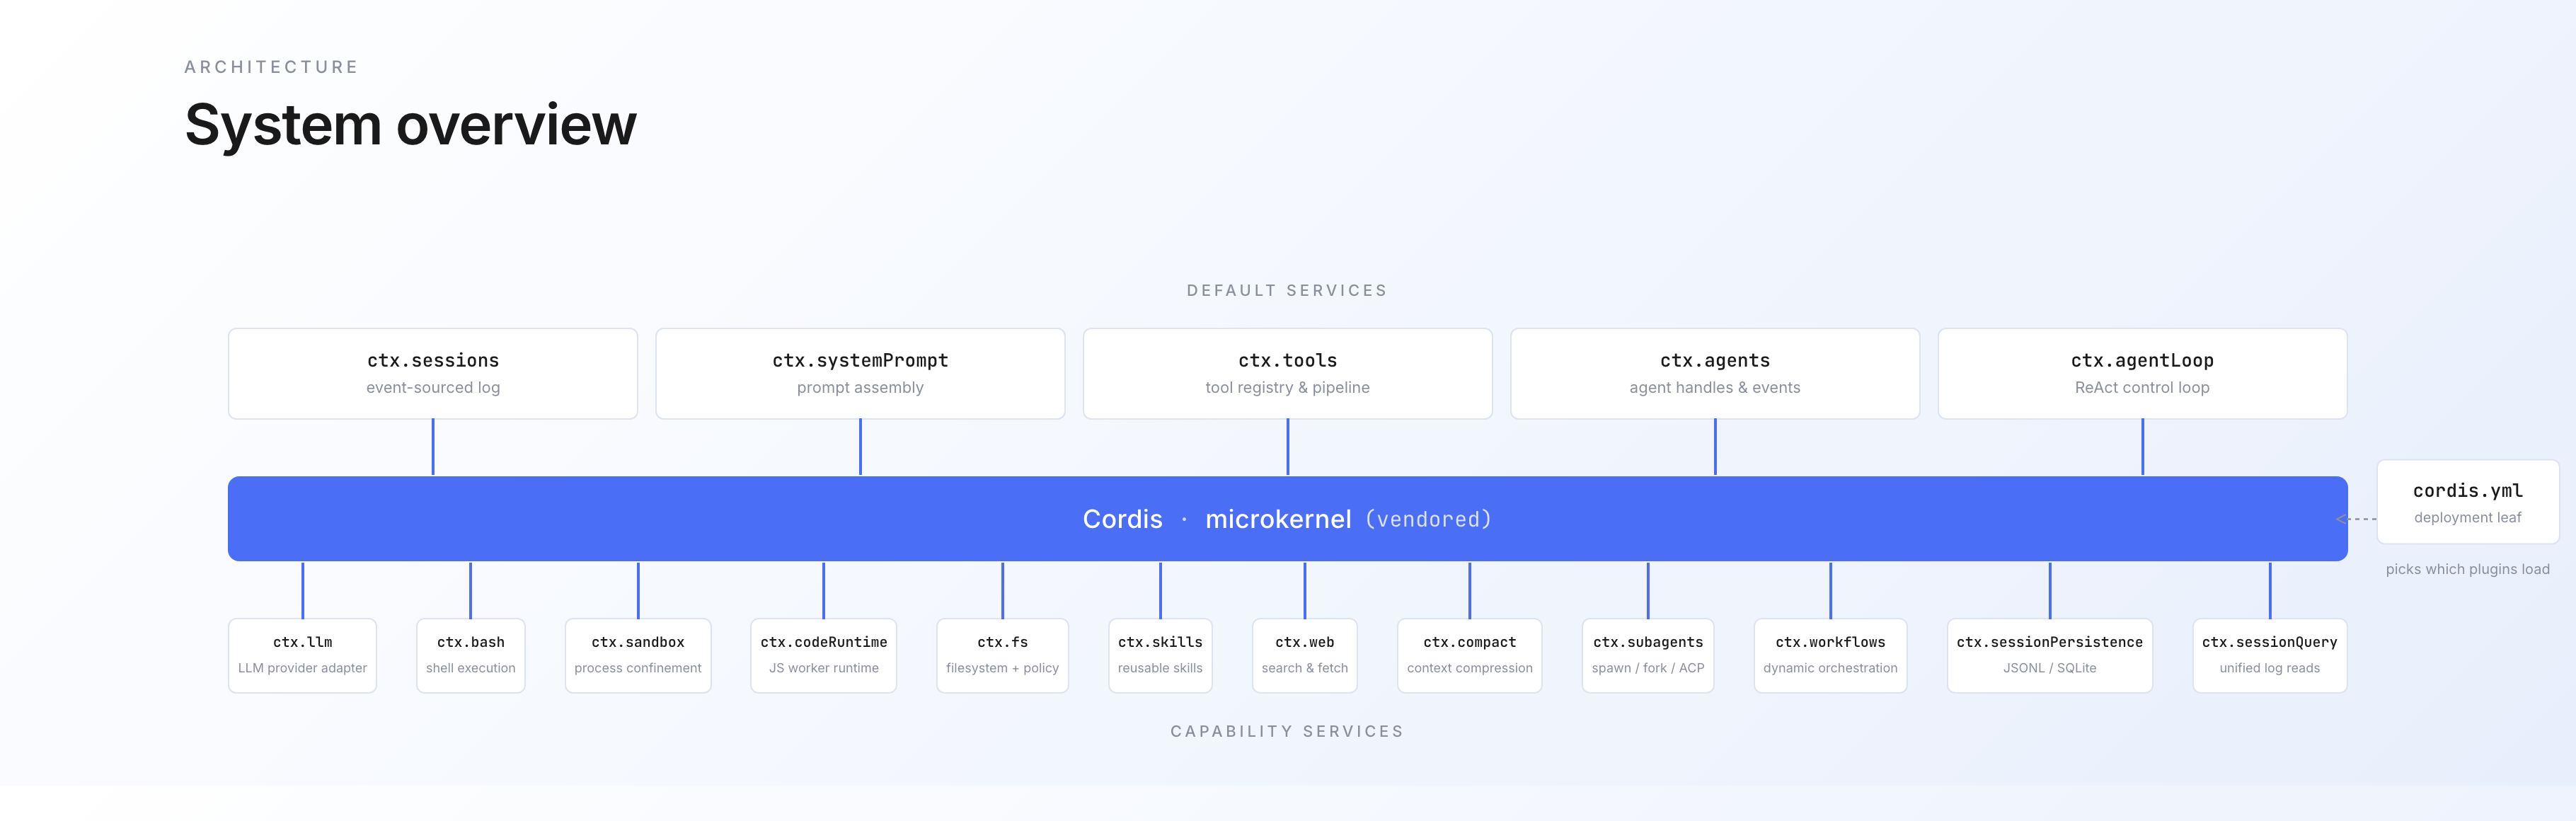Select the ctx.agentLoop ReAct box

pyautogui.click(x=2142, y=373)
